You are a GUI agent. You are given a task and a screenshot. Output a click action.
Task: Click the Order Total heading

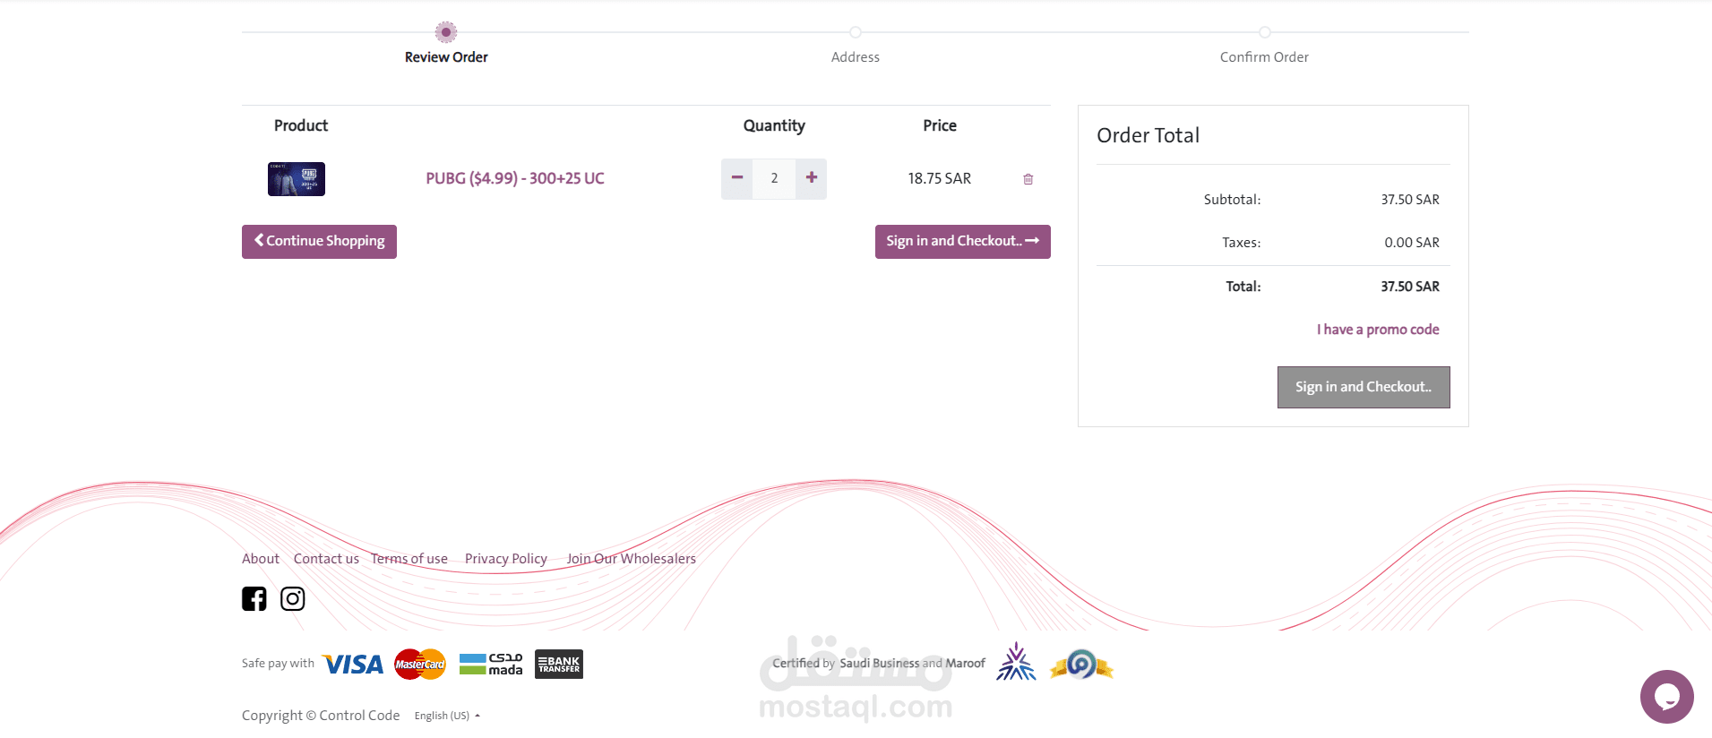pyautogui.click(x=1148, y=135)
